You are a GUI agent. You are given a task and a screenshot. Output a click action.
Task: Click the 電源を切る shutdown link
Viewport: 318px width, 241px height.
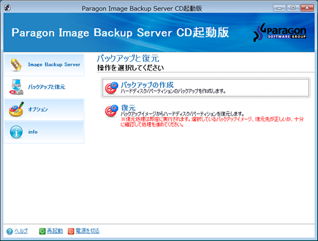pos(88,231)
